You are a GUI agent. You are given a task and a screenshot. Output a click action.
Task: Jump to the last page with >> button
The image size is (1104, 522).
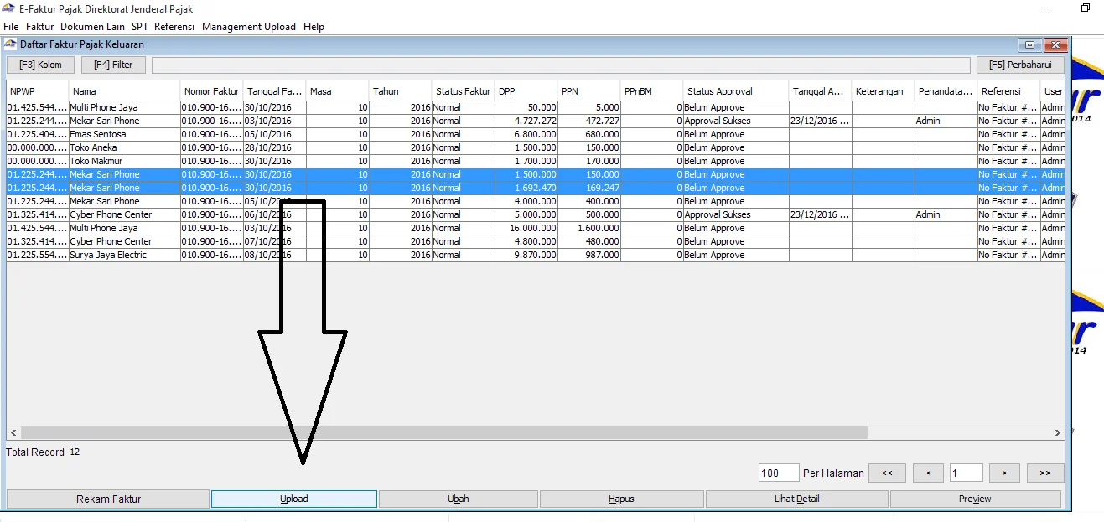(x=1044, y=473)
